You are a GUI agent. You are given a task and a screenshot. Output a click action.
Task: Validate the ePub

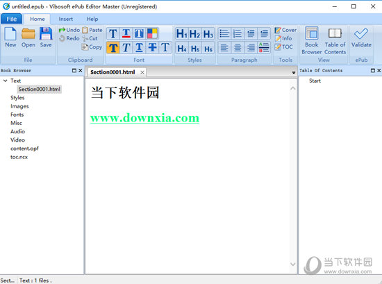[361, 37]
